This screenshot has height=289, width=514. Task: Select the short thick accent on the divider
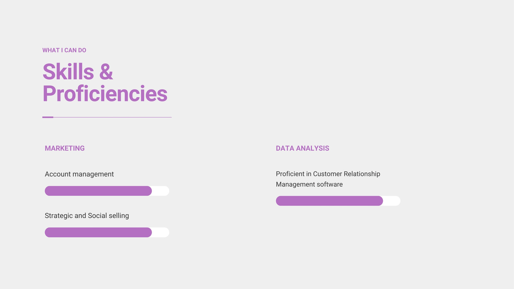point(48,117)
